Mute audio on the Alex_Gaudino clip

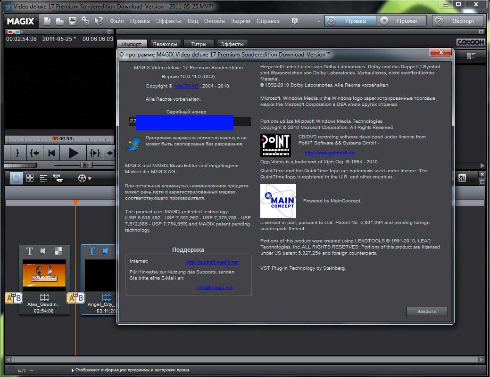point(43,251)
